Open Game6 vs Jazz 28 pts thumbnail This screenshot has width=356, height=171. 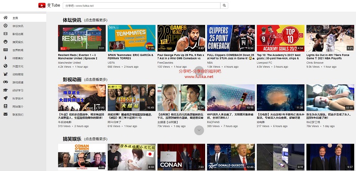181,38
